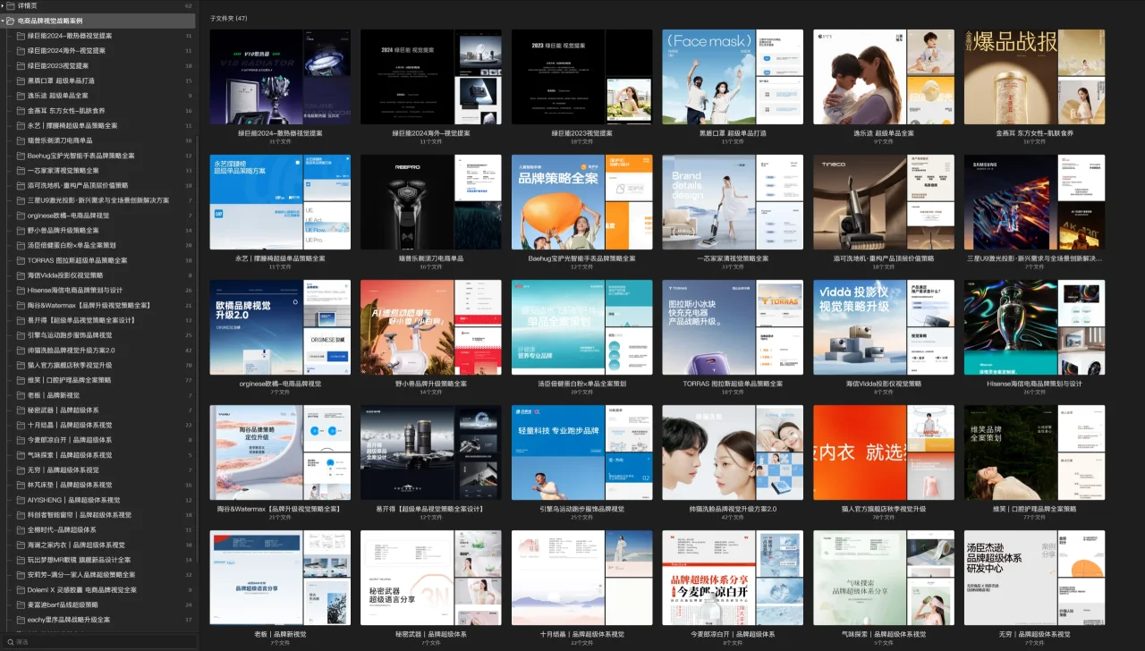Open the 猫人 内衣 red banner thumbnail
The height and width of the screenshot is (651, 1145).
tap(883, 452)
